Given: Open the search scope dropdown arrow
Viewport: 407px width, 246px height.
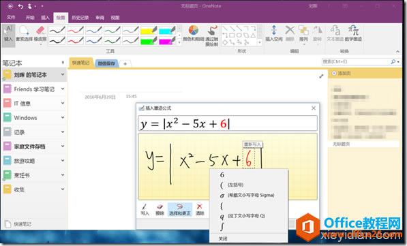Looking at the screenshot, I should pyautogui.click(x=398, y=62).
